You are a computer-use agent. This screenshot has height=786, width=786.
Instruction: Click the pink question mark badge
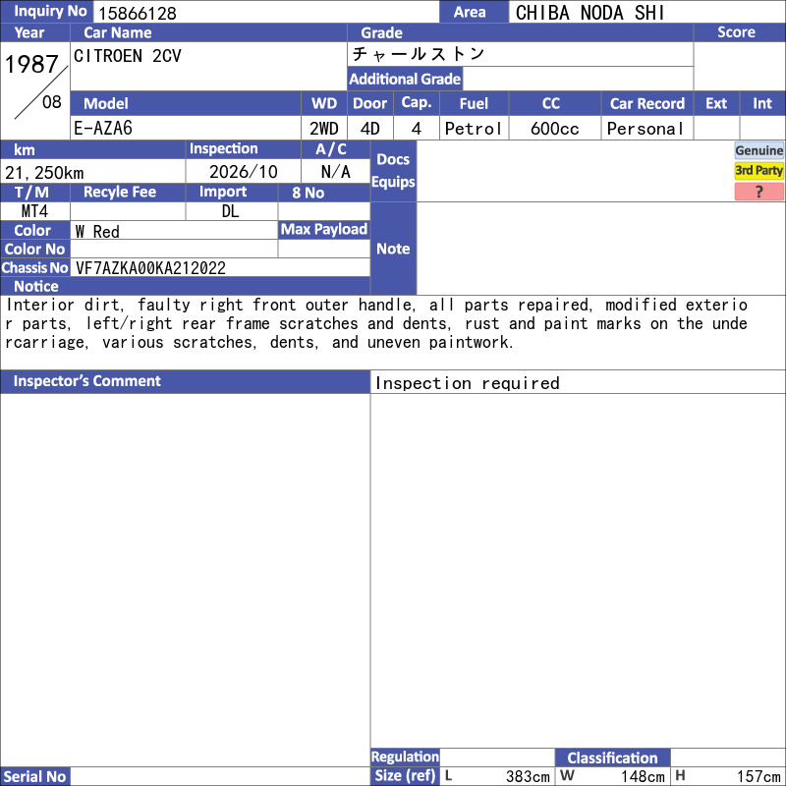click(758, 192)
